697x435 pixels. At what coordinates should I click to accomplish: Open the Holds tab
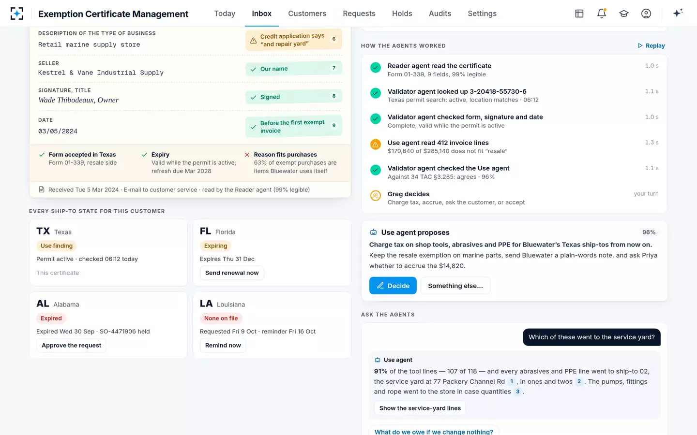point(402,14)
